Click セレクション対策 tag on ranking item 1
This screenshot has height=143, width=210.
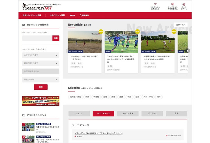point(44,124)
